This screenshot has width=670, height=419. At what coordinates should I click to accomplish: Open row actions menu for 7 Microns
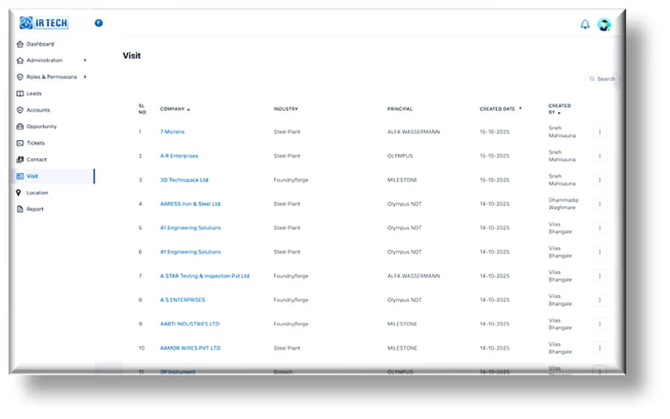[600, 132]
